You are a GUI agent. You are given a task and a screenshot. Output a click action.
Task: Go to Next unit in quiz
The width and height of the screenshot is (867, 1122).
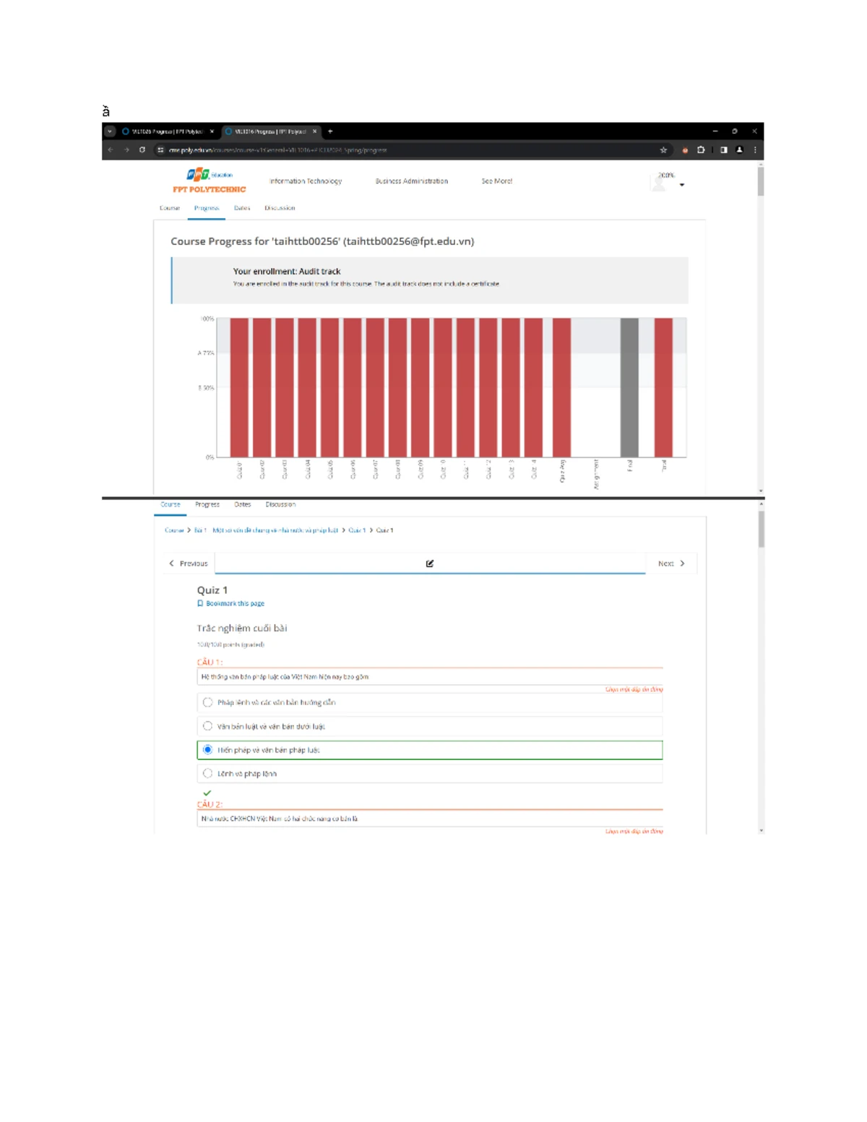pos(671,564)
